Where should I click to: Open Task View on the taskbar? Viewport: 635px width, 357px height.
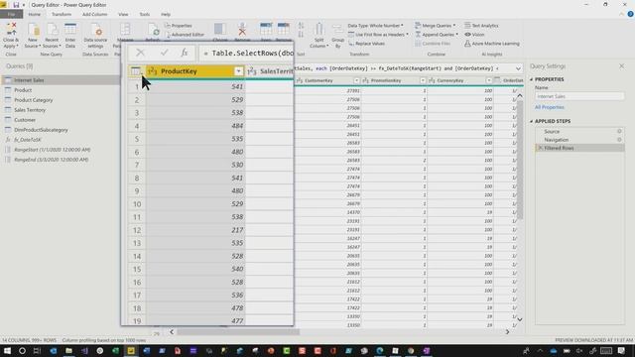pyautogui.click(x=38, y=351)
